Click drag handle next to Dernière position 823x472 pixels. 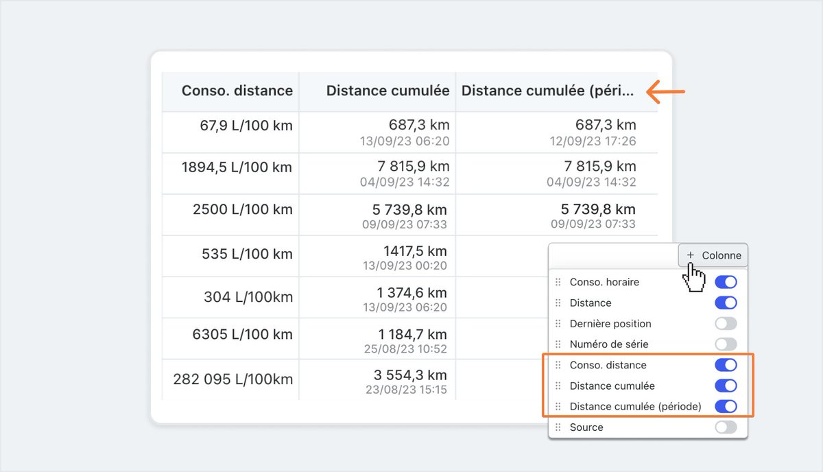coord(558,323)
